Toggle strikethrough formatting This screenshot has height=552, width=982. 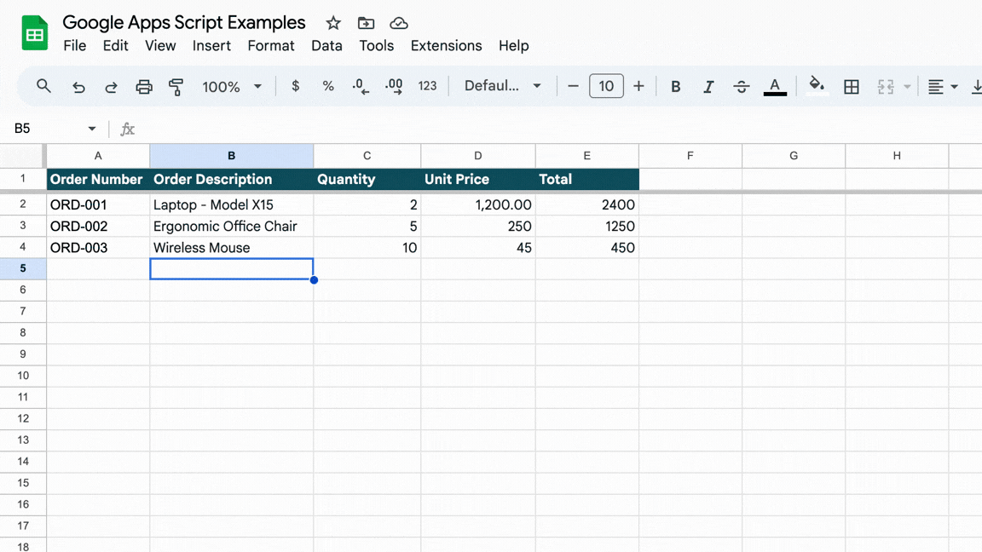click(x=742, y=86)
